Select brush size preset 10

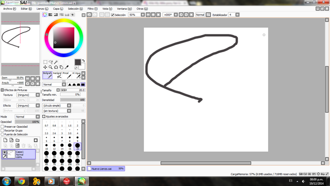tap(46, 146)
